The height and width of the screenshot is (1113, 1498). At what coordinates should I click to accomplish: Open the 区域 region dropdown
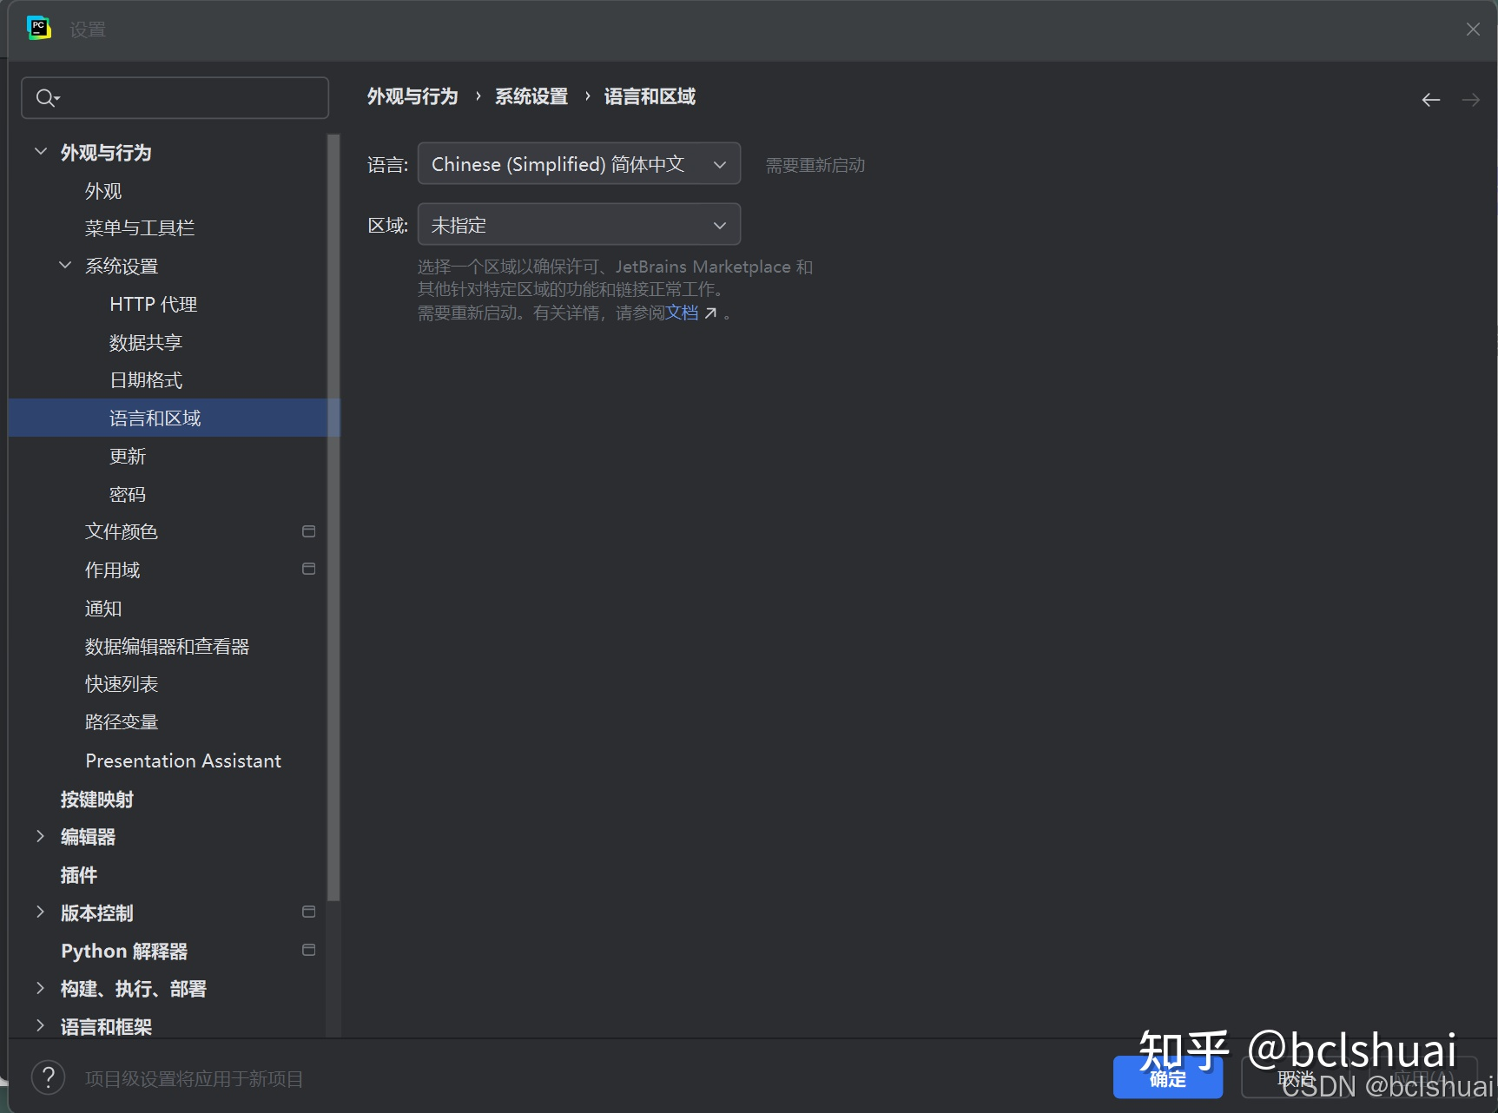579,225
